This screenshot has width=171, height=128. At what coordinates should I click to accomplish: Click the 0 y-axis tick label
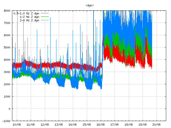(x=10, y=109)
